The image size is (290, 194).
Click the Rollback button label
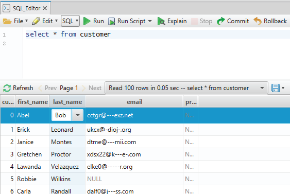coord(275,21)
